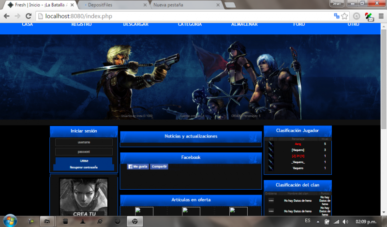Close the Nueva pestaña tab

(218, 5)
